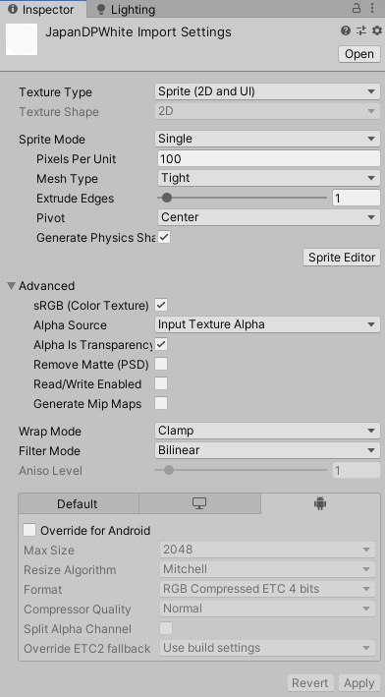Click the Open button

359,54
